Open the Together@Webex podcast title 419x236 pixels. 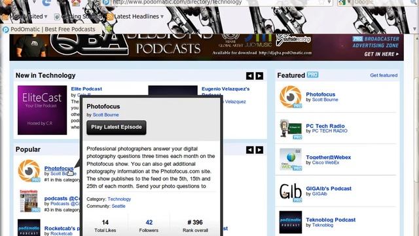click(x=329, y=157)
